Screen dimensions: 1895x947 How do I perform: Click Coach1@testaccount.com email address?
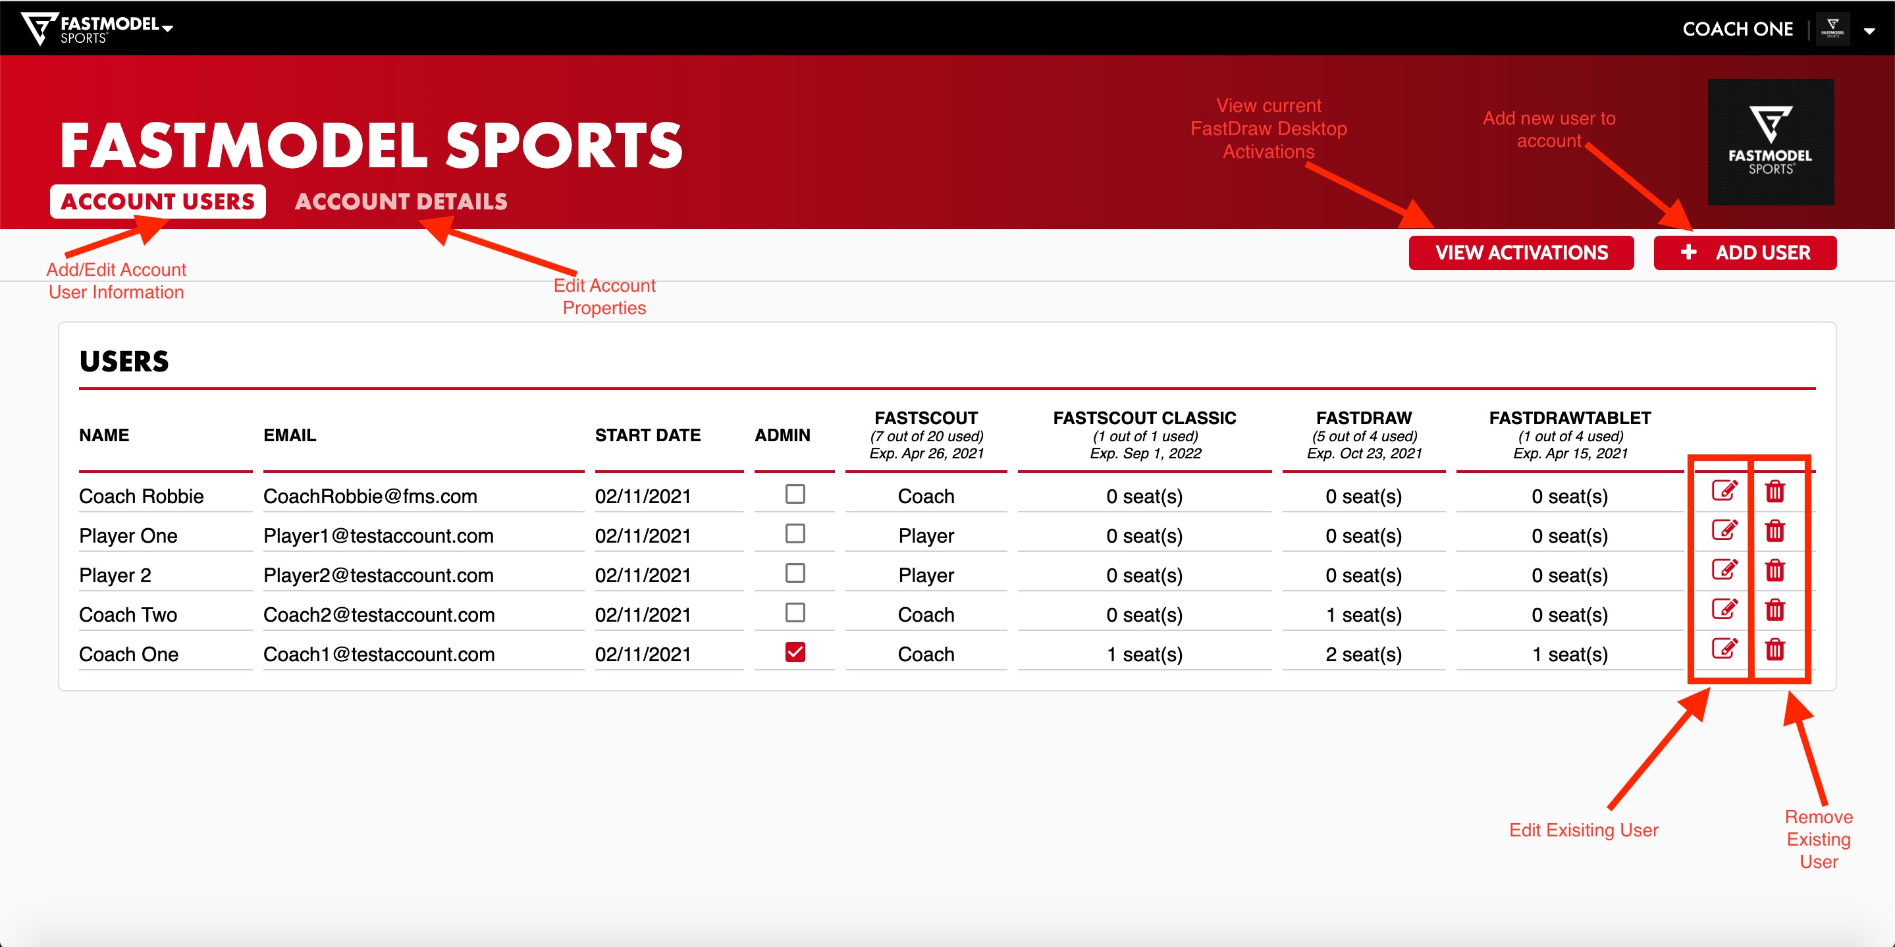click(379, 653)
